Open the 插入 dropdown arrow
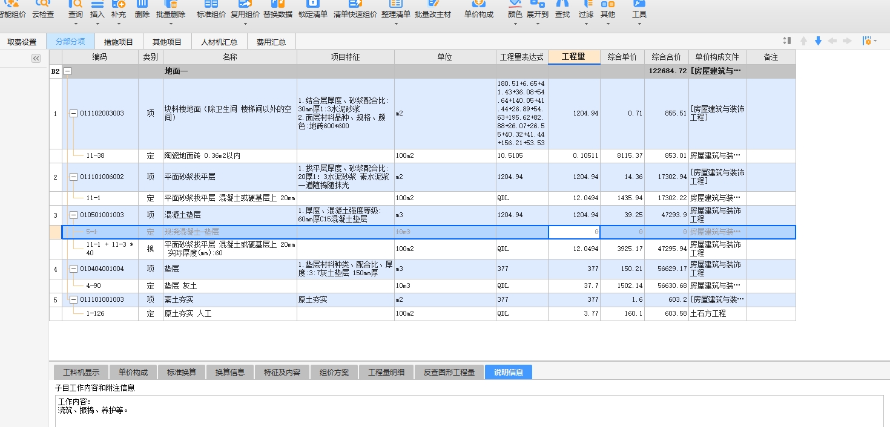 click(97, 24)
